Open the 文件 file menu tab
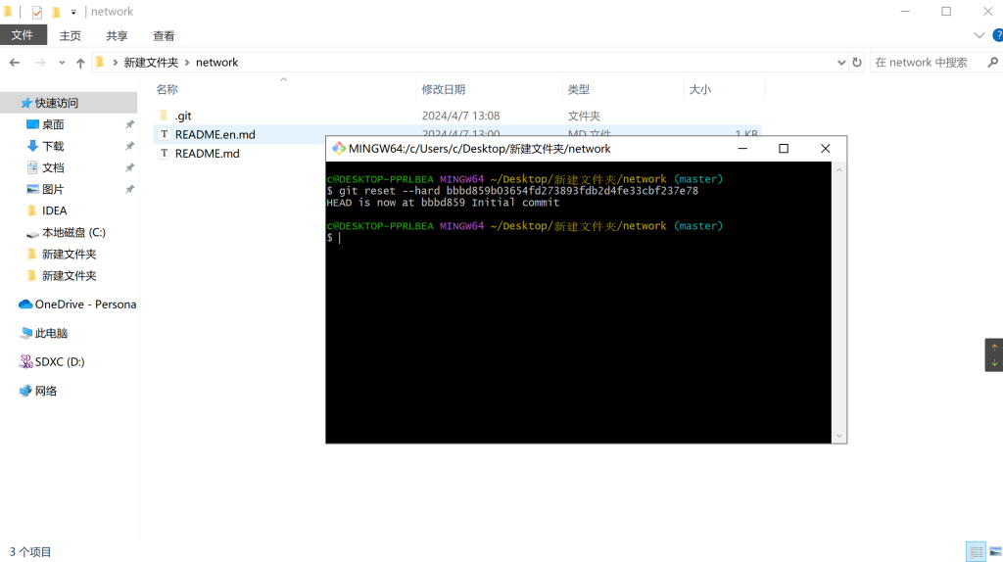 tap(23, 35)
